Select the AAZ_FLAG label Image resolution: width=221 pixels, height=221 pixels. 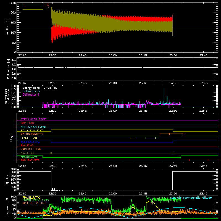(x=27, y=153)
